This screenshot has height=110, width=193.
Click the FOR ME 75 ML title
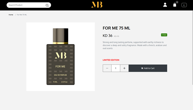(116, 28)
